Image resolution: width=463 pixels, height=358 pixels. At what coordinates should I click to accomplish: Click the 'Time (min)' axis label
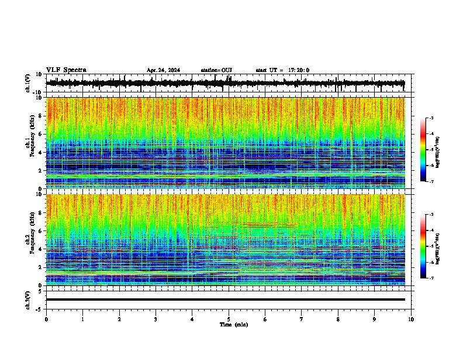tap(234, 325)
